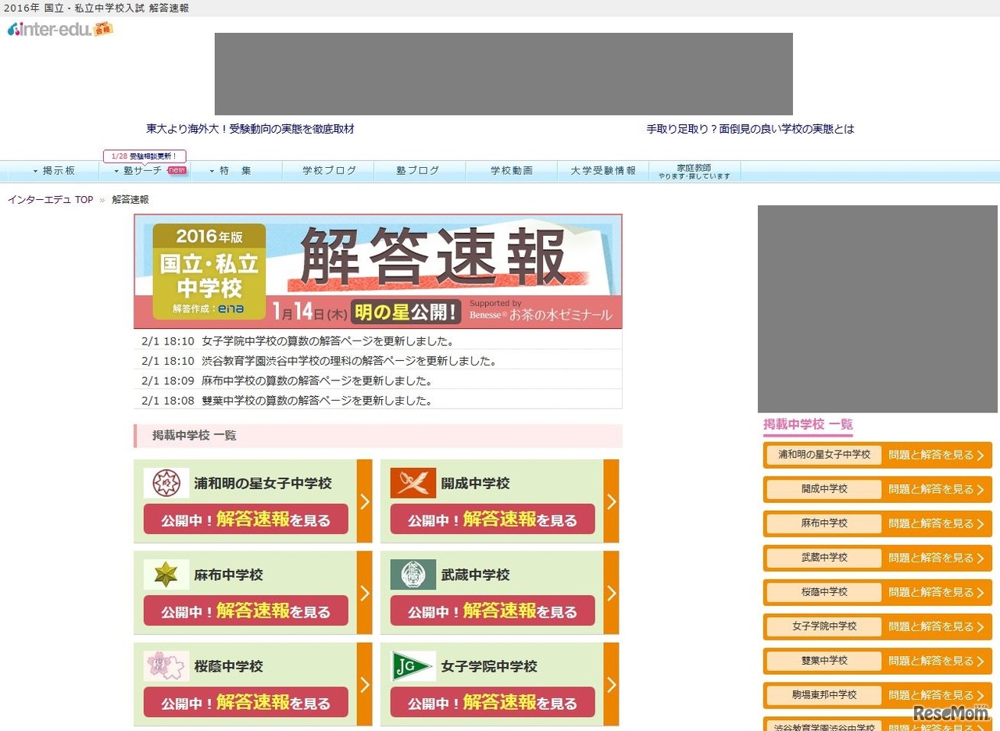The image size is (1000, 731).
Task: Select the 開成中学校 crossed pen-and-sword crest
Action: [413, 483]
